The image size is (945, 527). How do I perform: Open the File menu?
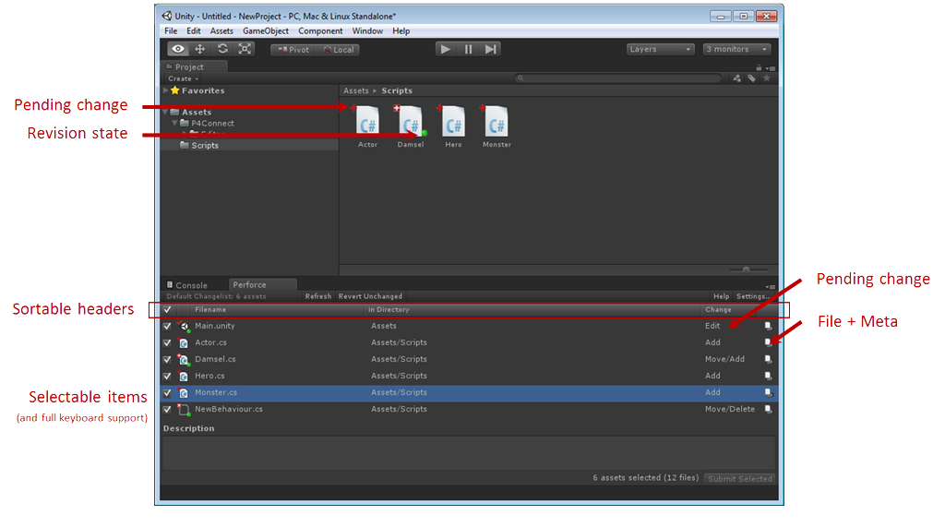pyautogui.click(x=171, y=30)
